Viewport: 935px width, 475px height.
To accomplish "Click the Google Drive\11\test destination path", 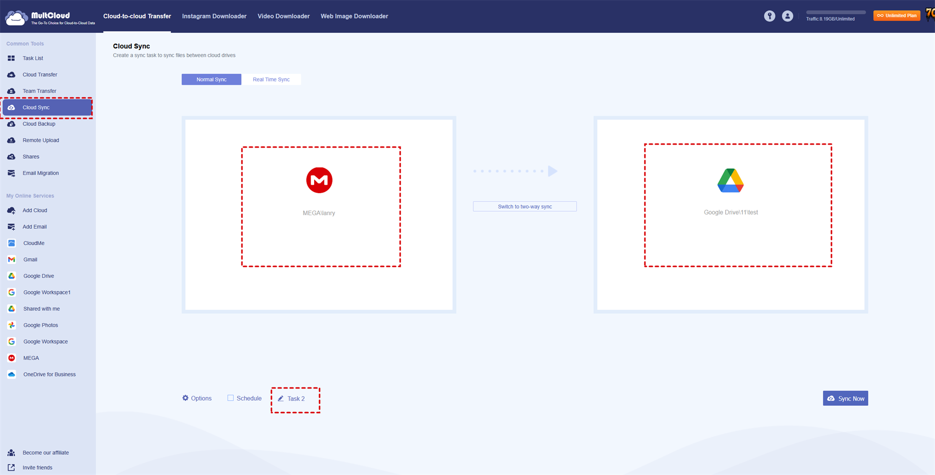I will point(731,213).
